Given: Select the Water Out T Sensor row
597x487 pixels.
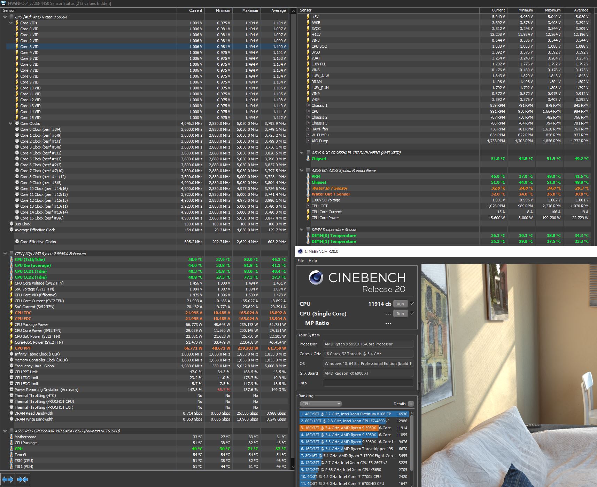Looking at the screenshot, I should pos(447,194).
